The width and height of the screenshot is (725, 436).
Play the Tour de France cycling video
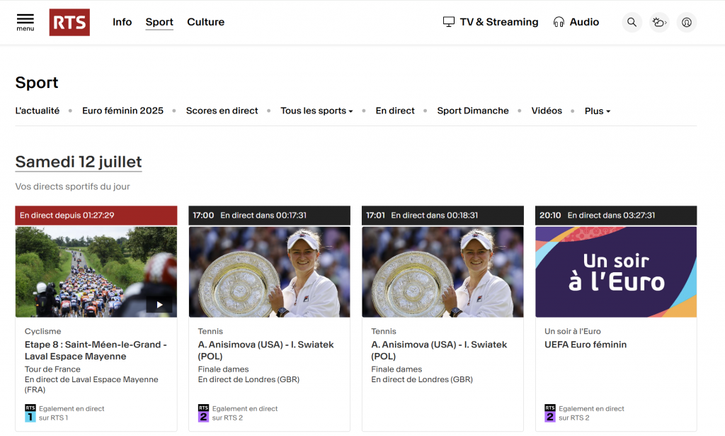(159, 305)
